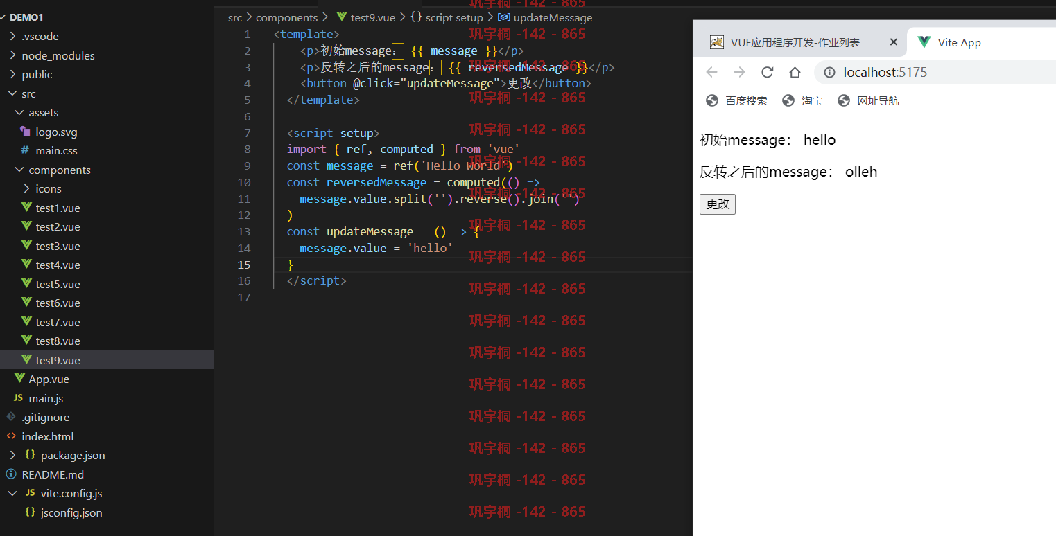This screenshot has height=536, width=1056.
Task: Click the README.md info icon
Action: pyautogui.click(x=10, y=474)
